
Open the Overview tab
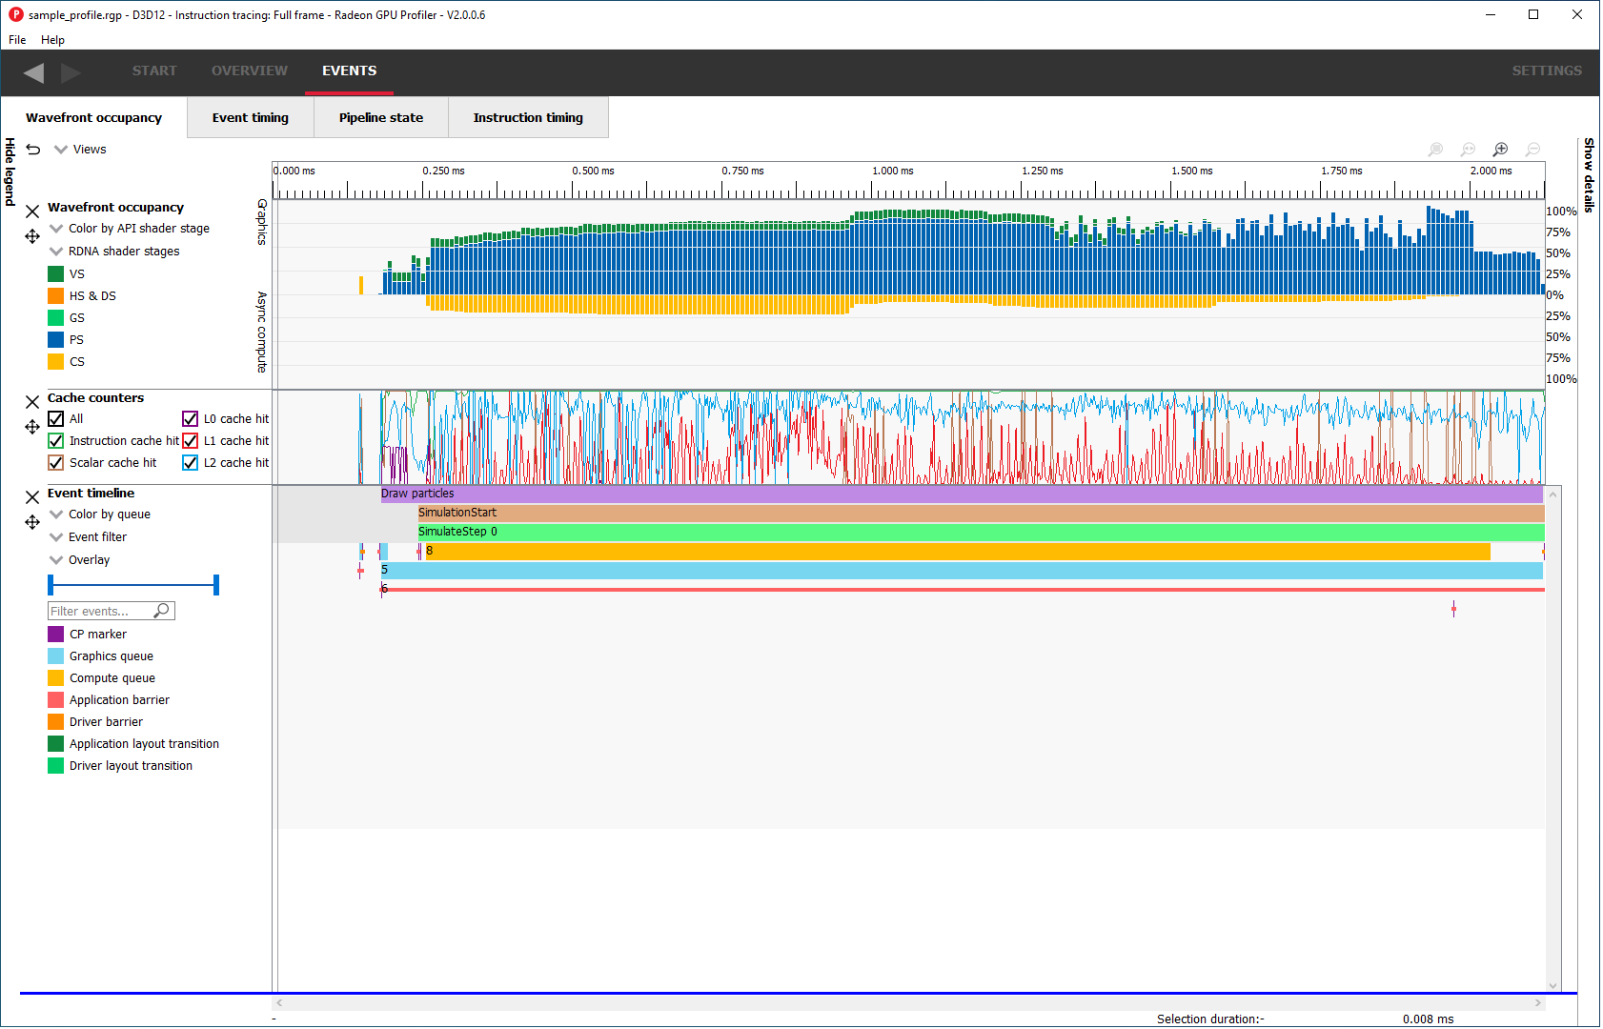249,71
